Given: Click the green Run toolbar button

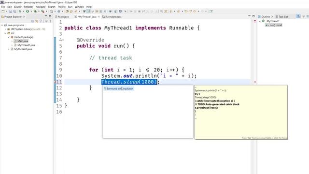Looking at the screenshot, I should pos(28,11).
